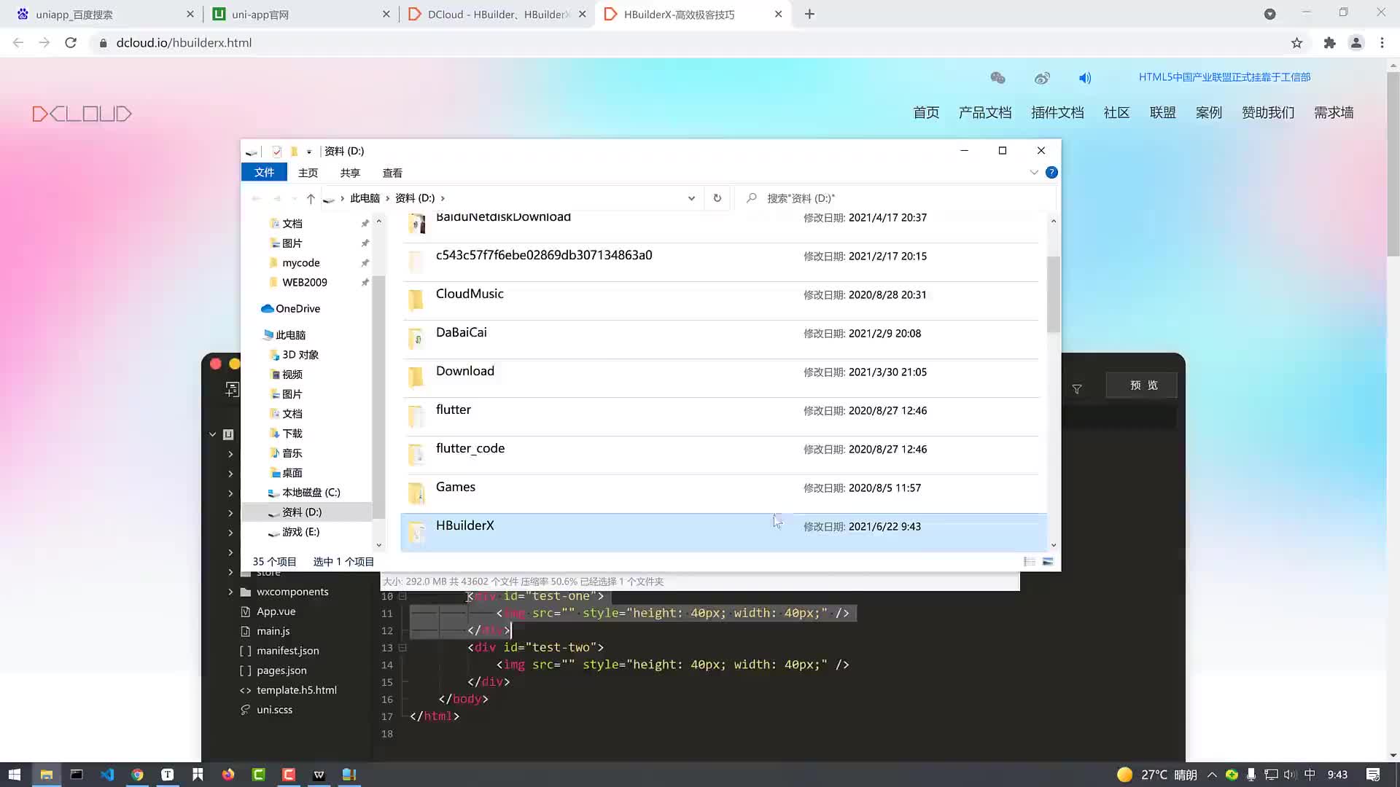
Task: Click the speaker announcement icon
Action: 1085,77
